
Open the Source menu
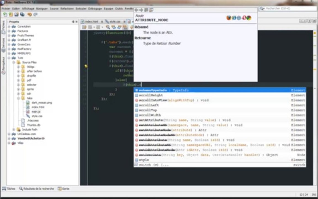tap(54, 9)
